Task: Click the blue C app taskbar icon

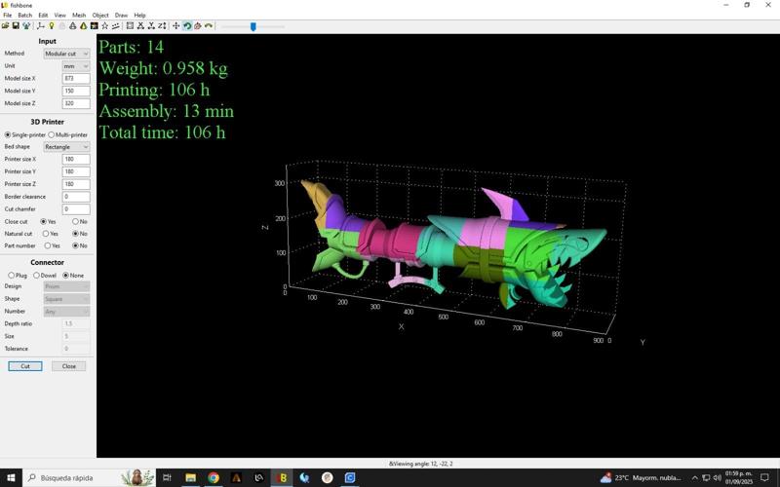Action: point(350,477)
